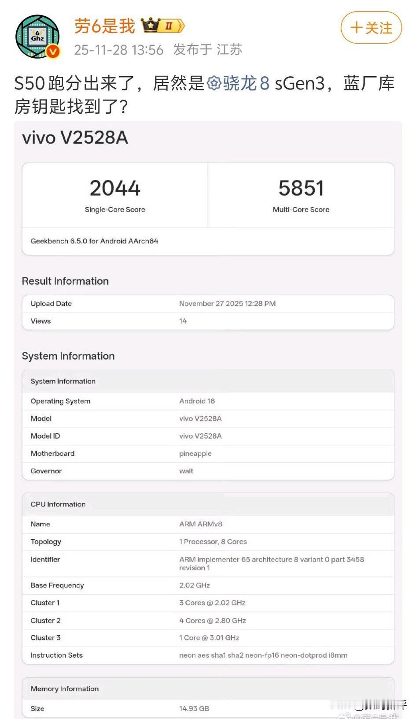
Task: Click the Memory Information table header
Action: coord(208,689)
